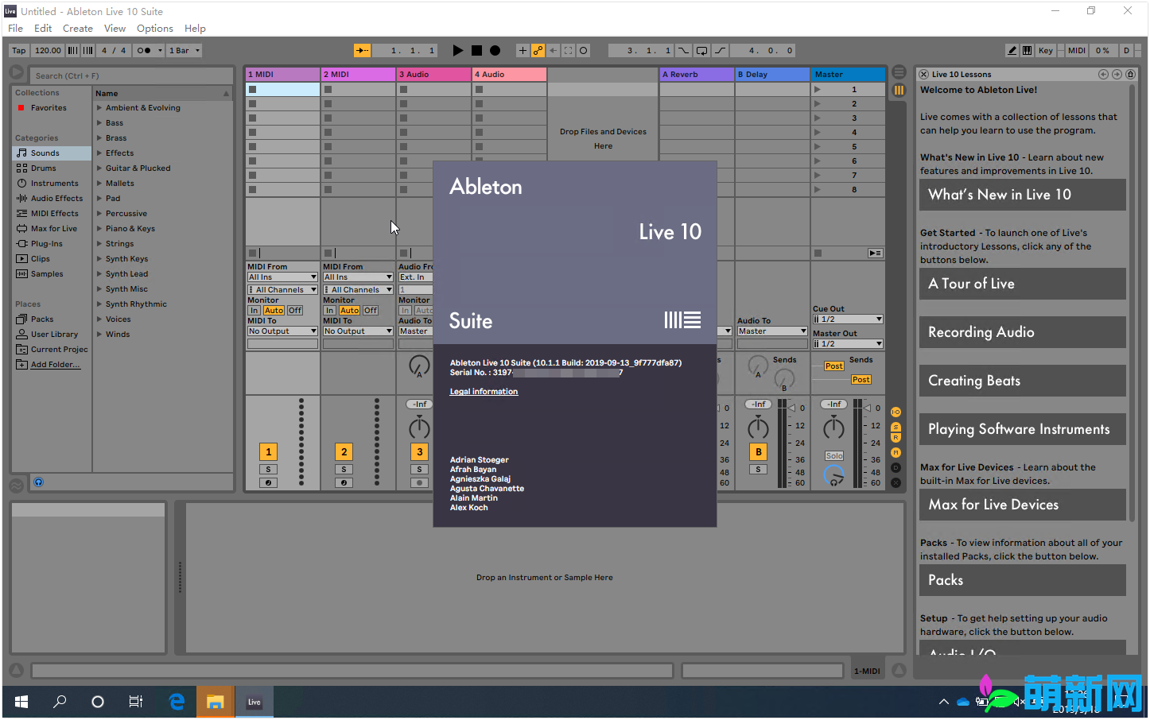Start playback with the Play button

457,50
